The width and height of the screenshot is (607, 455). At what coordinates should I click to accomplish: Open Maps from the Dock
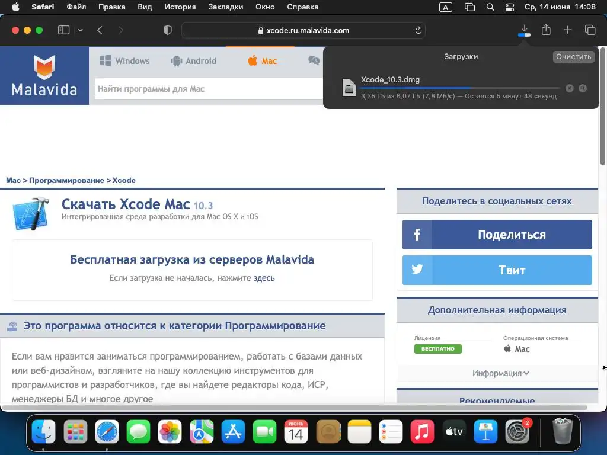(202, 431)
